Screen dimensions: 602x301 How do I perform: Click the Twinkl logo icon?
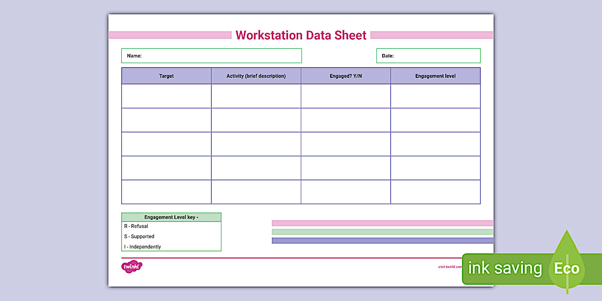tap(132, 266)
